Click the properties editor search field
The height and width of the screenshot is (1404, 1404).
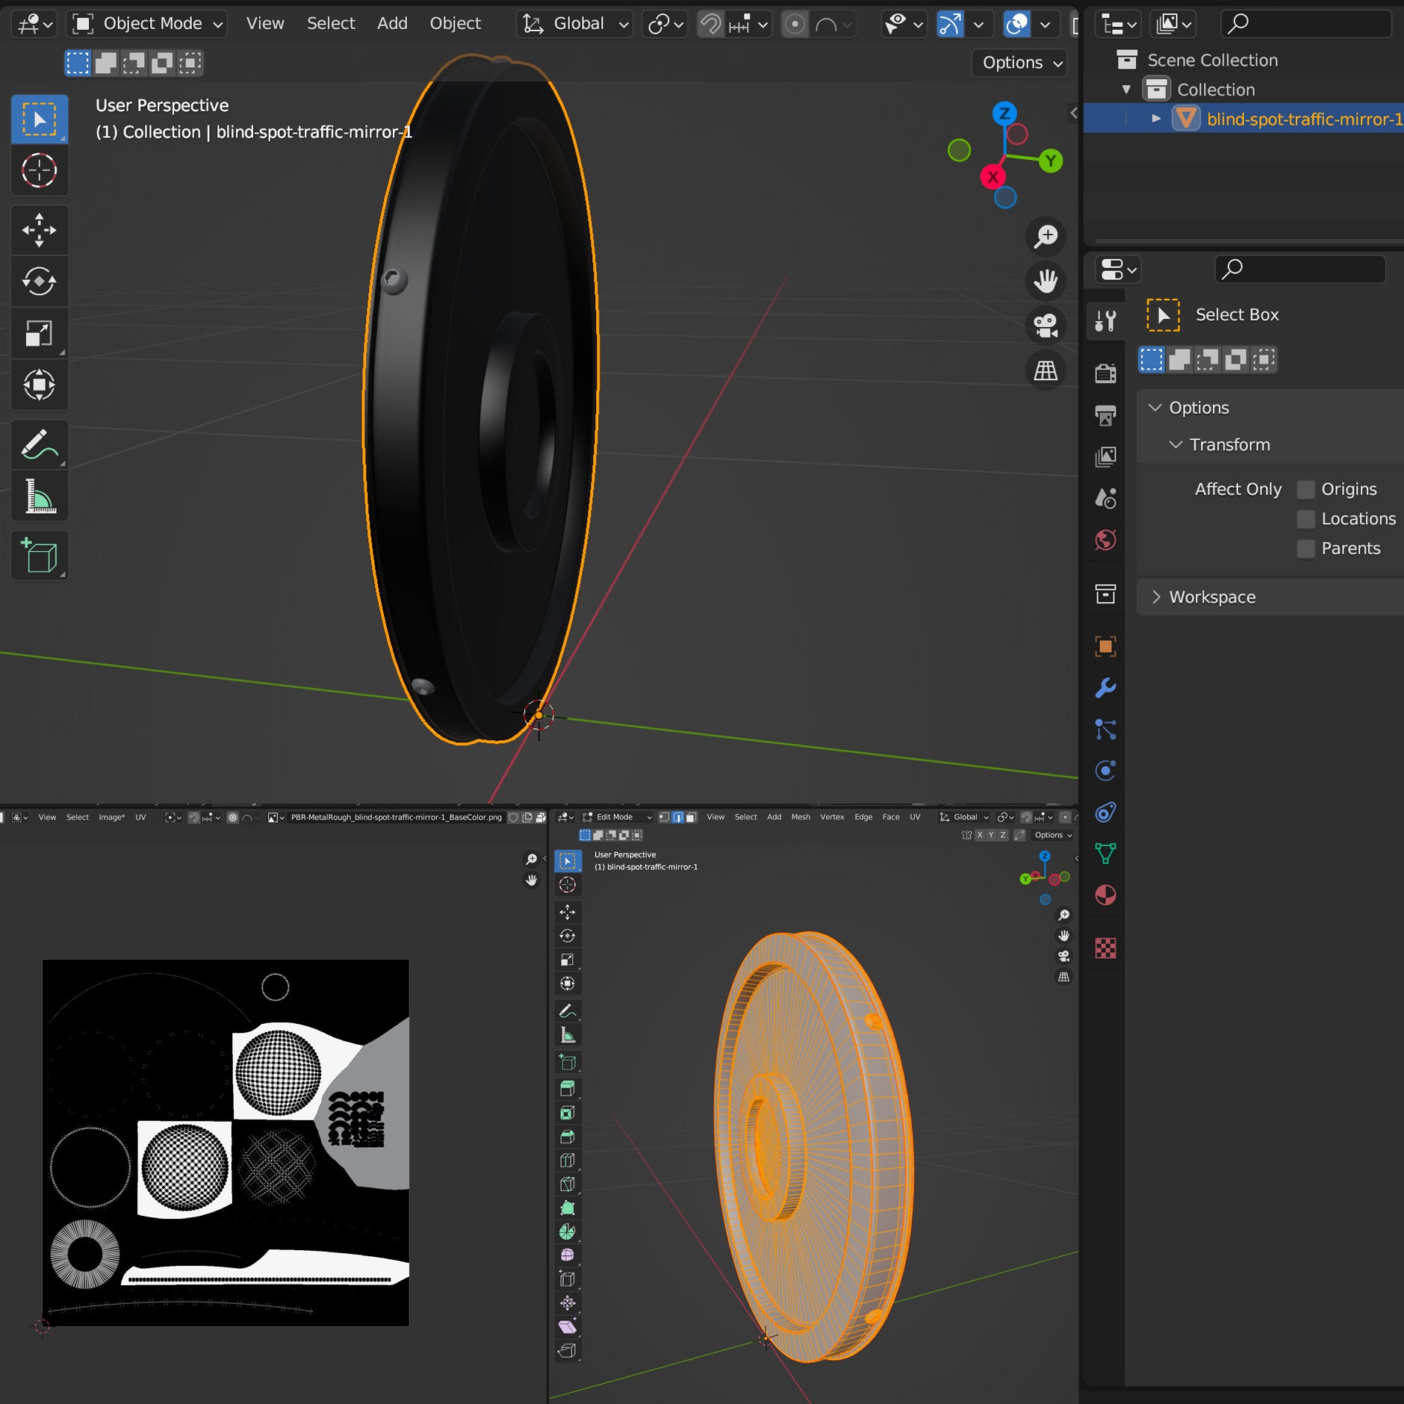(x=1300, y=269)
